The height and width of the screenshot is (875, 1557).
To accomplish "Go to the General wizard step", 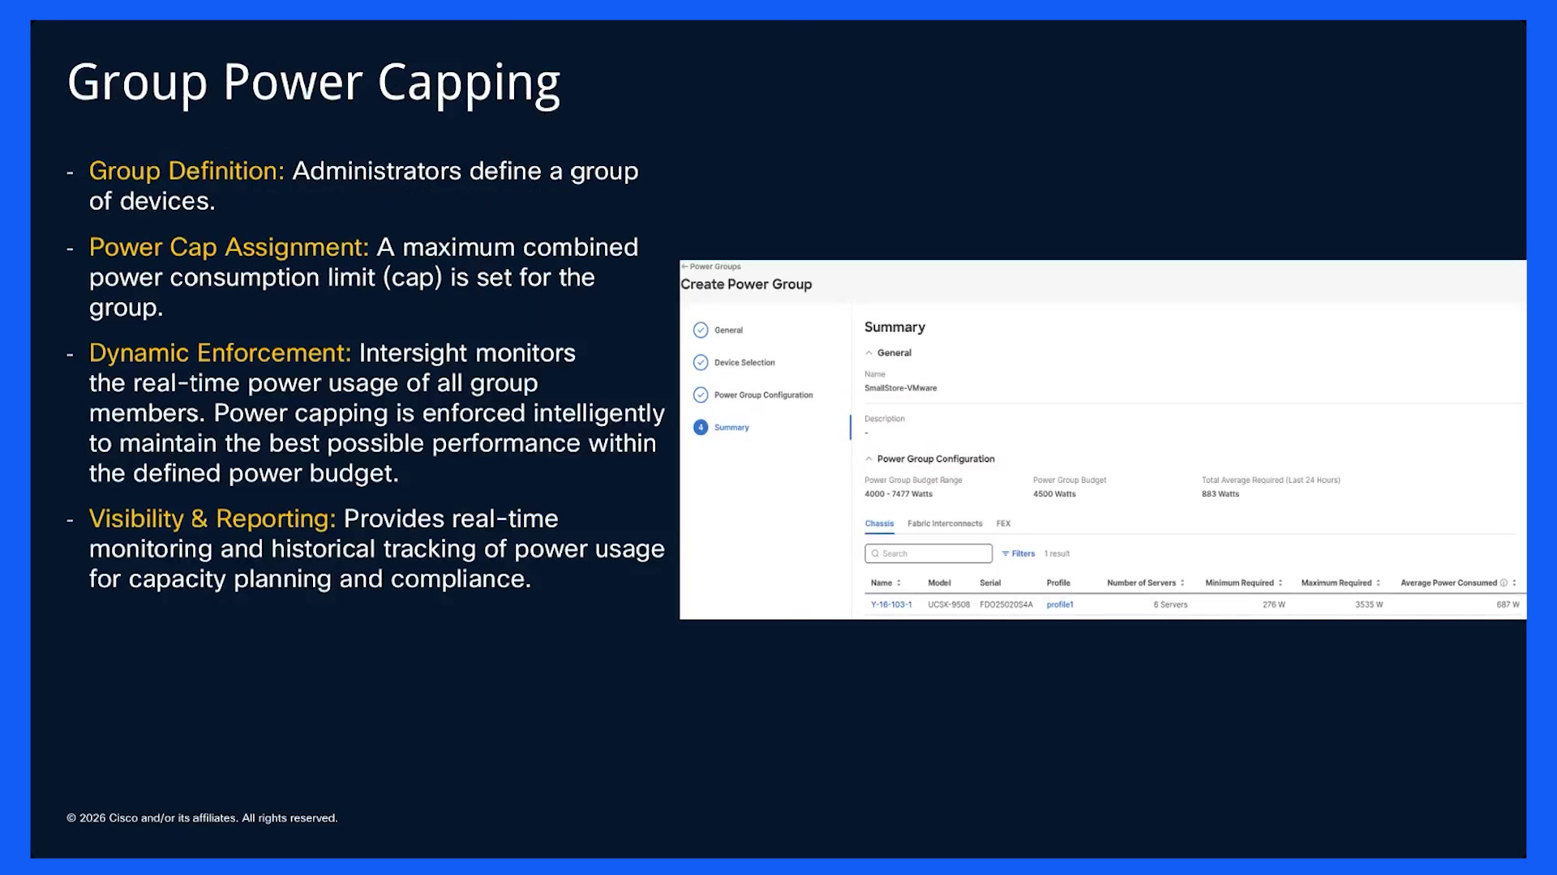I will 728,330.
